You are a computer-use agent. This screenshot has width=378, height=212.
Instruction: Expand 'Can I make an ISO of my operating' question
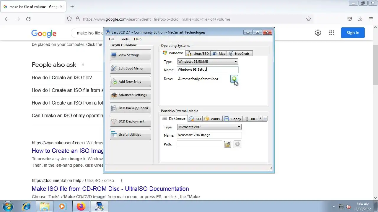(67, 115)
